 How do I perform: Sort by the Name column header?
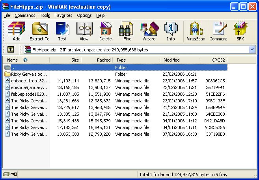click(x=26, y=60)
